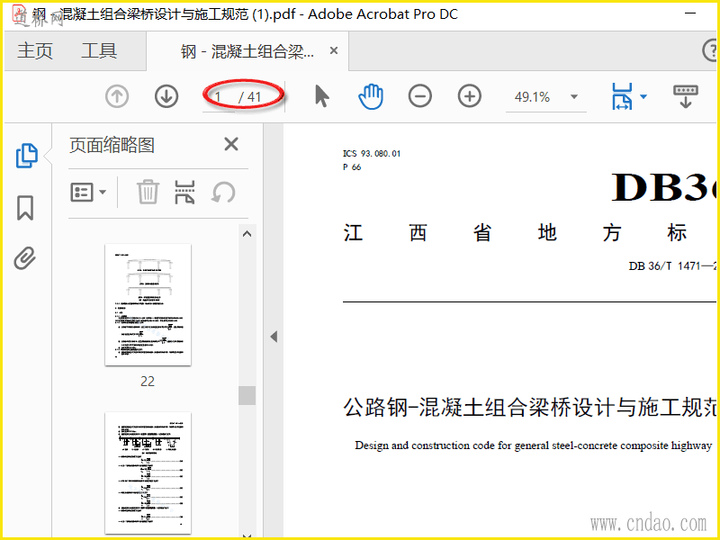Screen dimensions: 720x540
Task: Collapse the navigation pane with left arrow
Action: (x=274, y=337)
